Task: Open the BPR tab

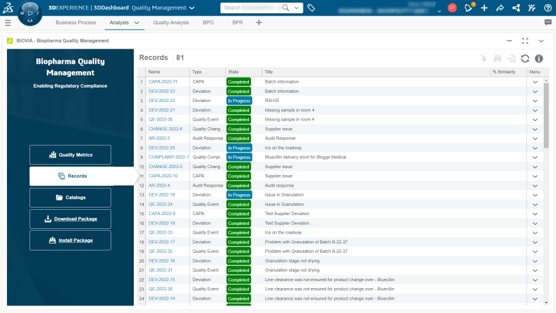Action: point(237,23)
